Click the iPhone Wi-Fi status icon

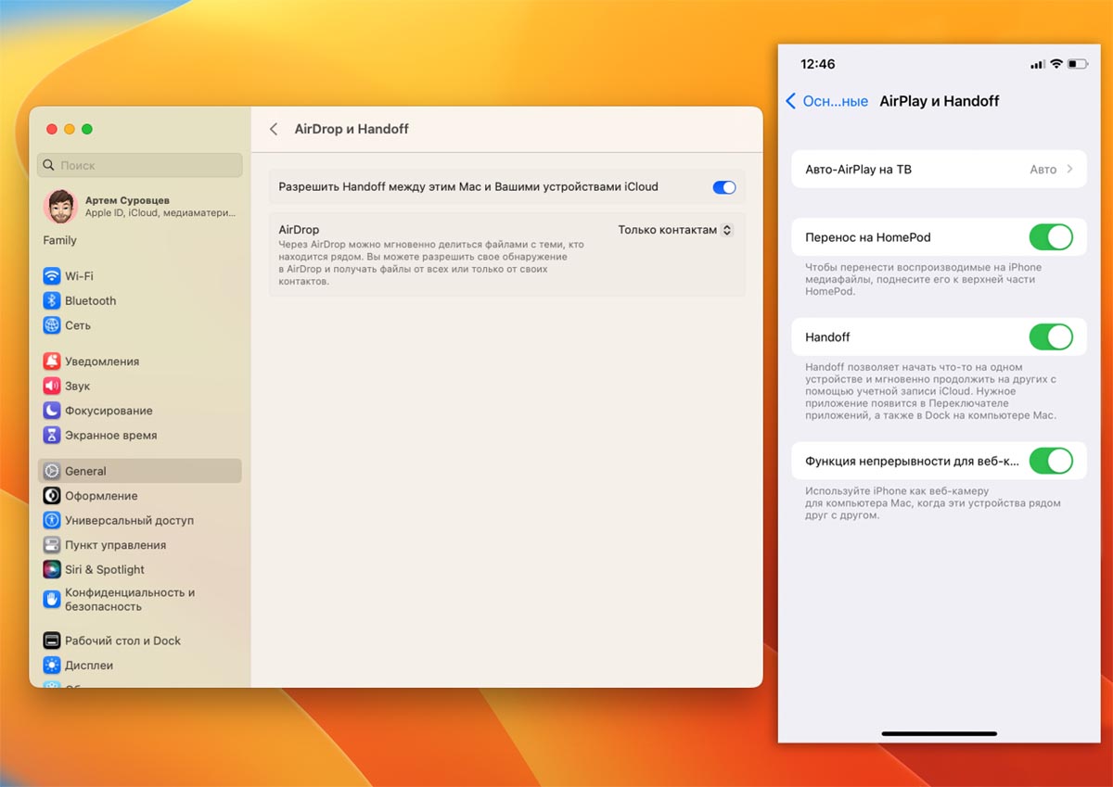click(1055, 64)
